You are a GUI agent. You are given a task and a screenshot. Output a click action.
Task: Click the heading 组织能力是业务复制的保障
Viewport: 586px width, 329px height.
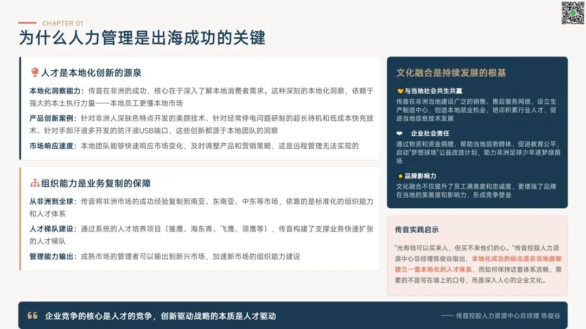coord(96,183)
